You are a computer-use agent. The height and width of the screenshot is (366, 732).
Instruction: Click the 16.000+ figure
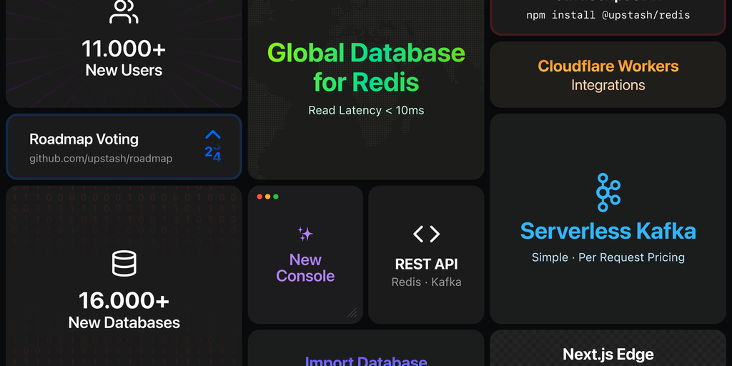point(124,301)
